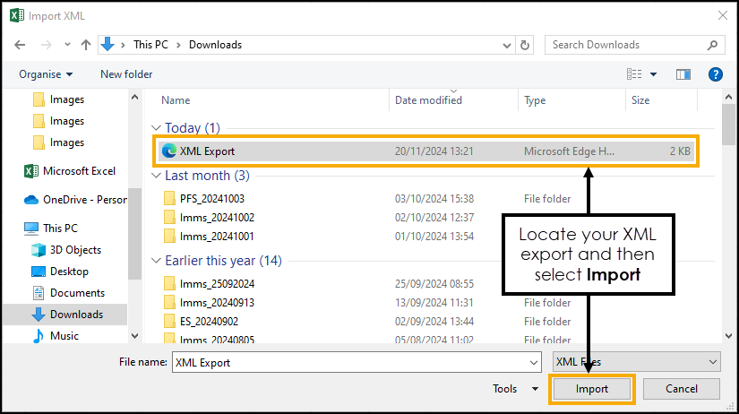The width and height of the screenshot is (739, 414).
Task: Open the Organise menu
Action: [x=46, y=74]
